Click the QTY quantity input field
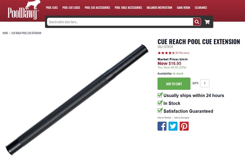This screenshot has width=245, height=157. (205, 84)
